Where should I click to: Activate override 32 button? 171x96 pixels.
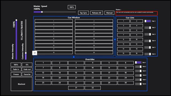point(93,88)
